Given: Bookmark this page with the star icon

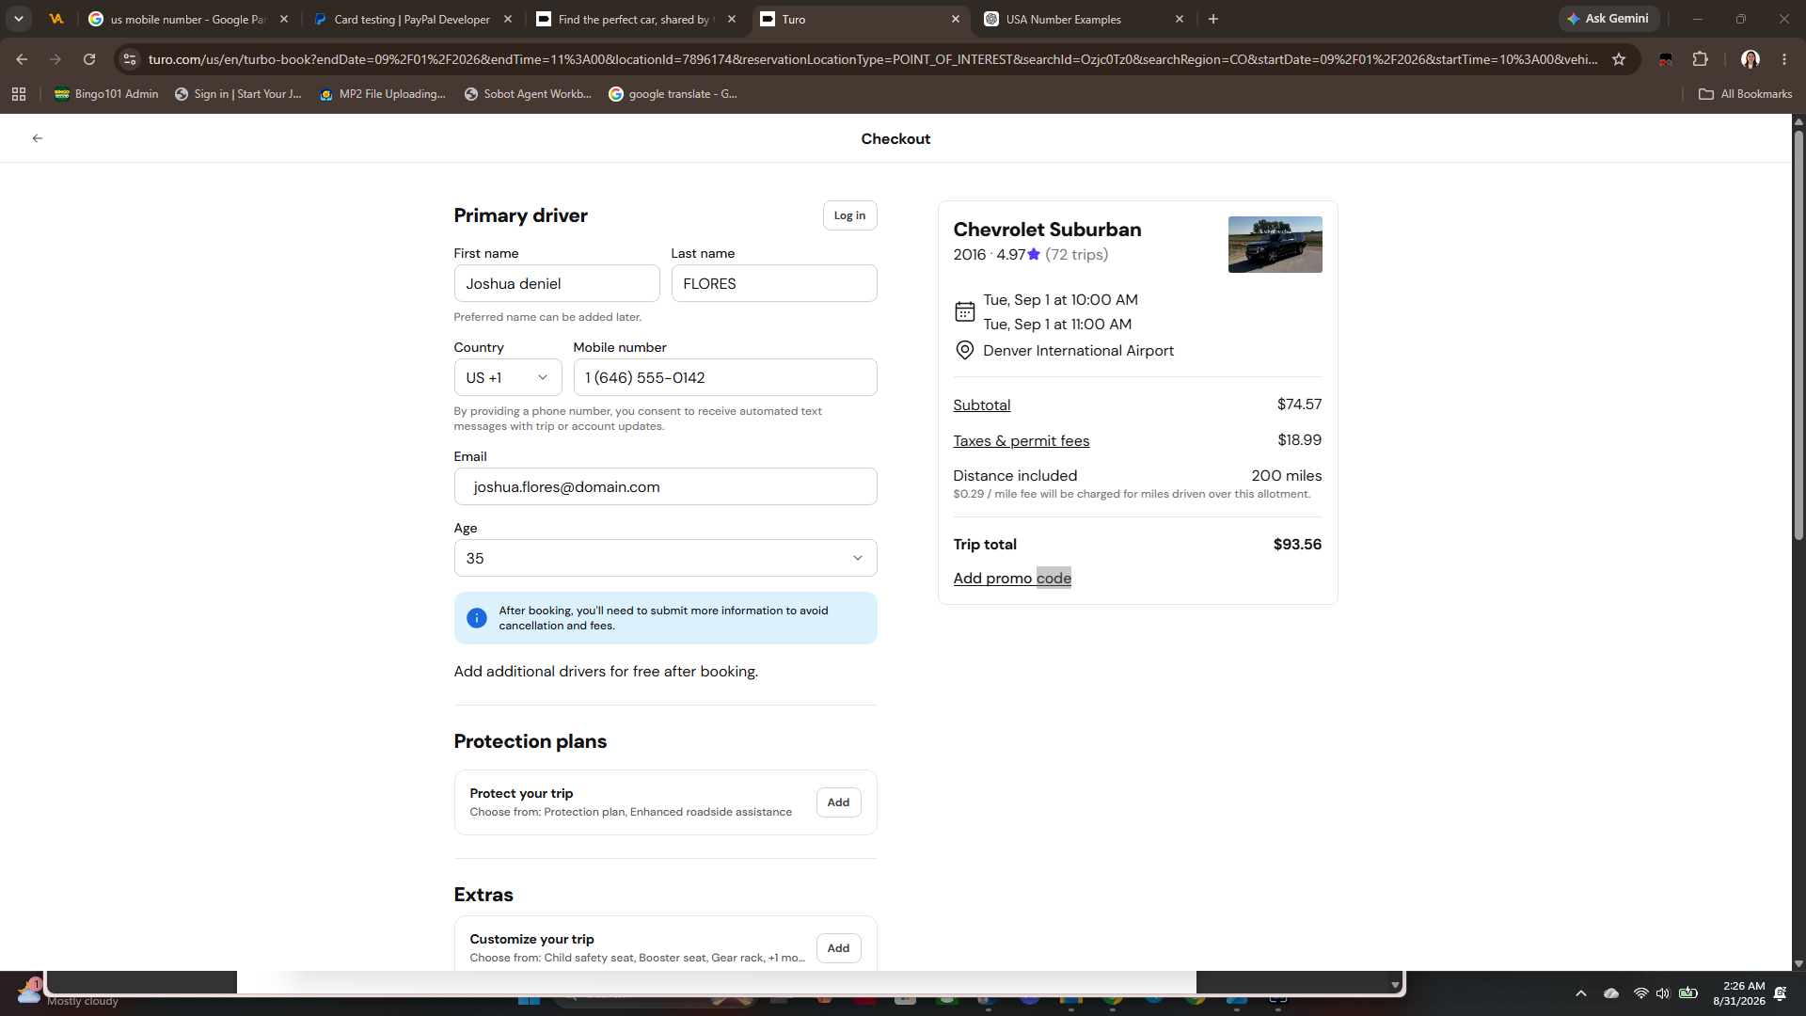Looking at the screenshot, I should pos(1619,59).
